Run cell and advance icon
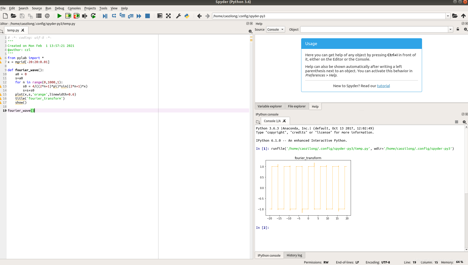 [x=76, y=16]
